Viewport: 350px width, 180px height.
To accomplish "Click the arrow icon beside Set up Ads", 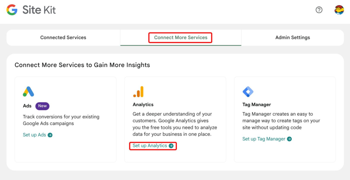I will coord(50,135).
